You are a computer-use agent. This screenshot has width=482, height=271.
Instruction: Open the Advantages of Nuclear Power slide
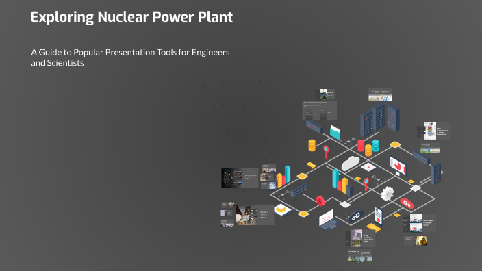[420, 223]
